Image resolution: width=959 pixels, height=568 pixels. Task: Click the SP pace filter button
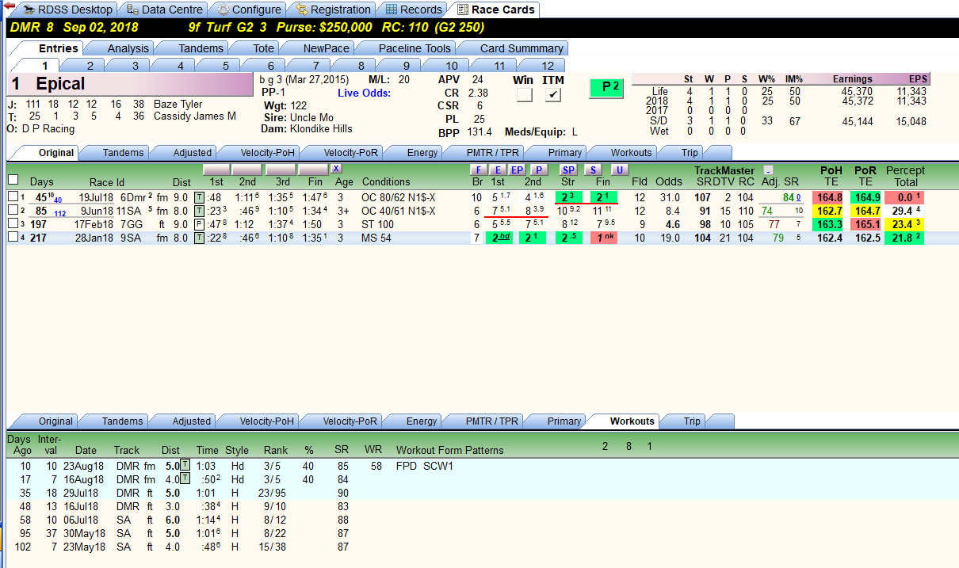point(568,170)
